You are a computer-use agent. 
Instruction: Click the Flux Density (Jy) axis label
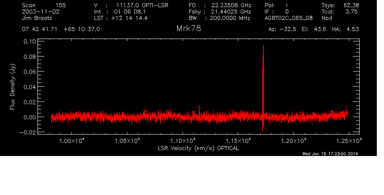pyautogui.click(x=12, y=87)
